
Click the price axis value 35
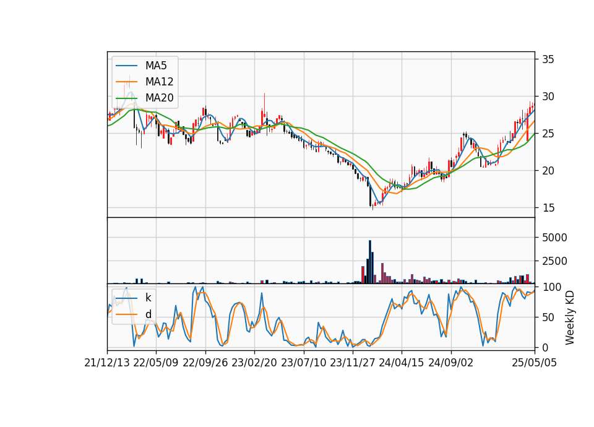click(548, 59)
